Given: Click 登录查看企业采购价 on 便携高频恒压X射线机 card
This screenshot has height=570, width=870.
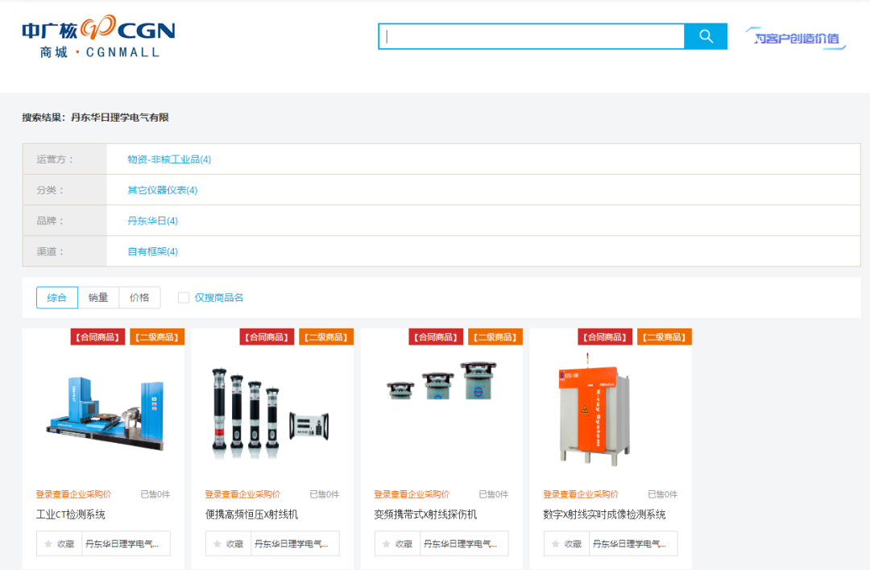Looking at the screenshot, I should coord(243,494).
